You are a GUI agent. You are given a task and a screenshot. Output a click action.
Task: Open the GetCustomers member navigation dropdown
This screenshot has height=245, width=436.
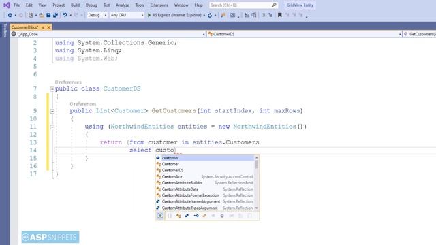click(420, 34)
